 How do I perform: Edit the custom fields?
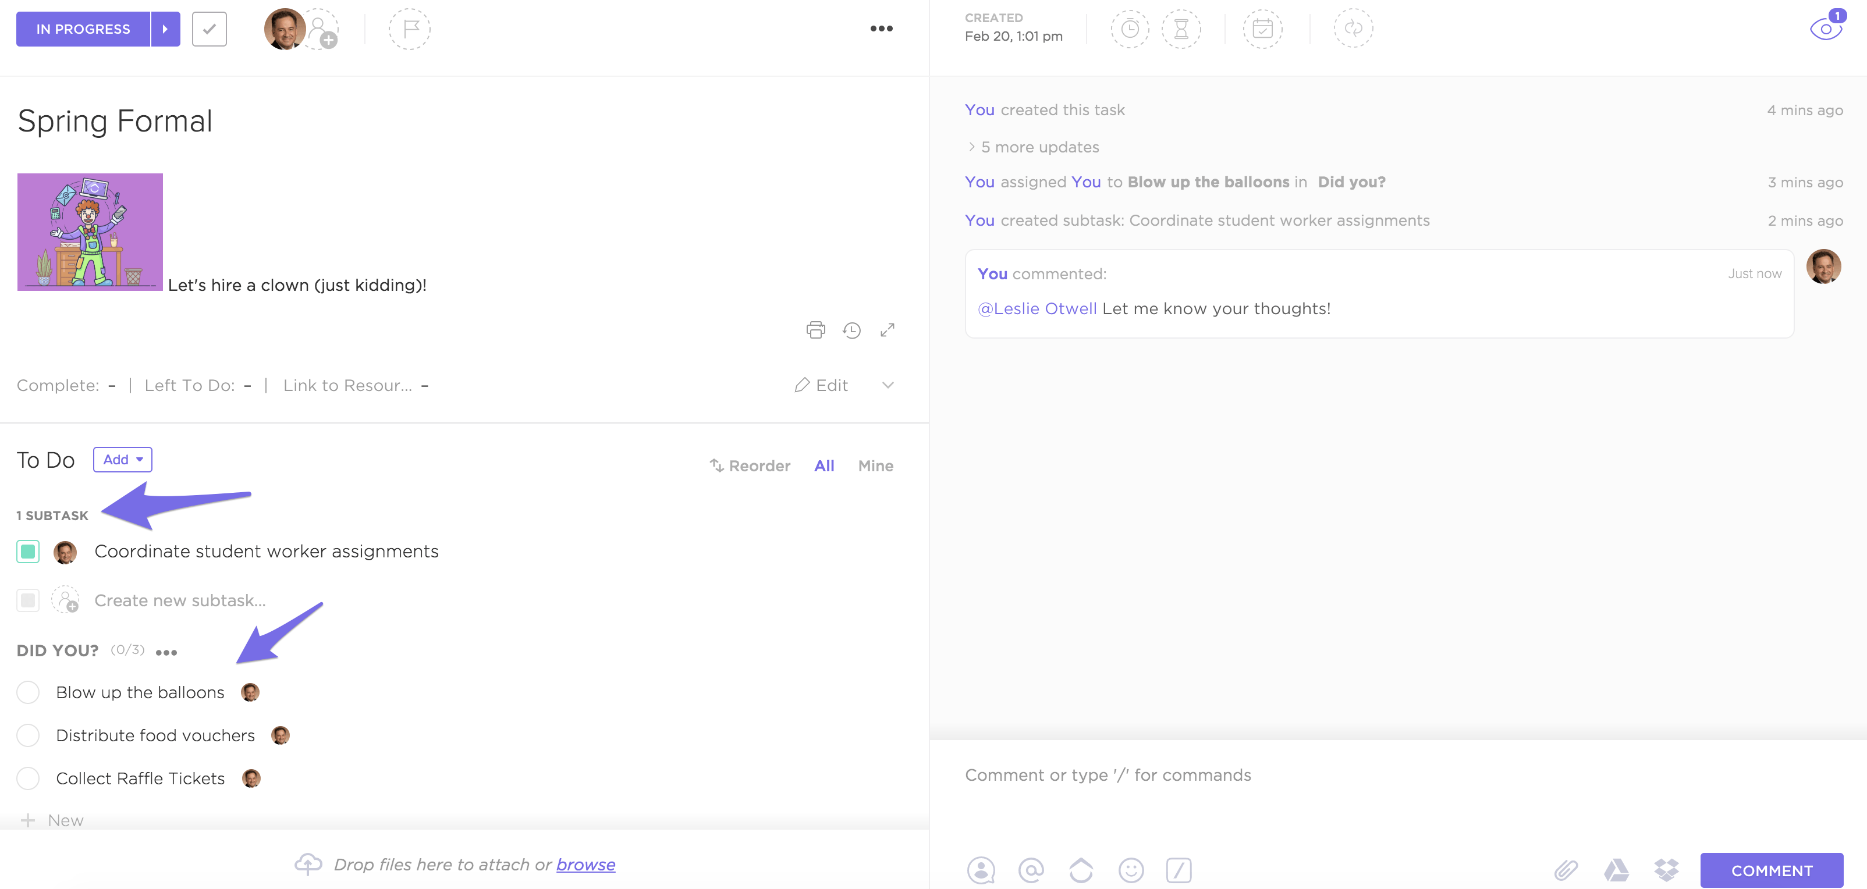coord(821,386)
